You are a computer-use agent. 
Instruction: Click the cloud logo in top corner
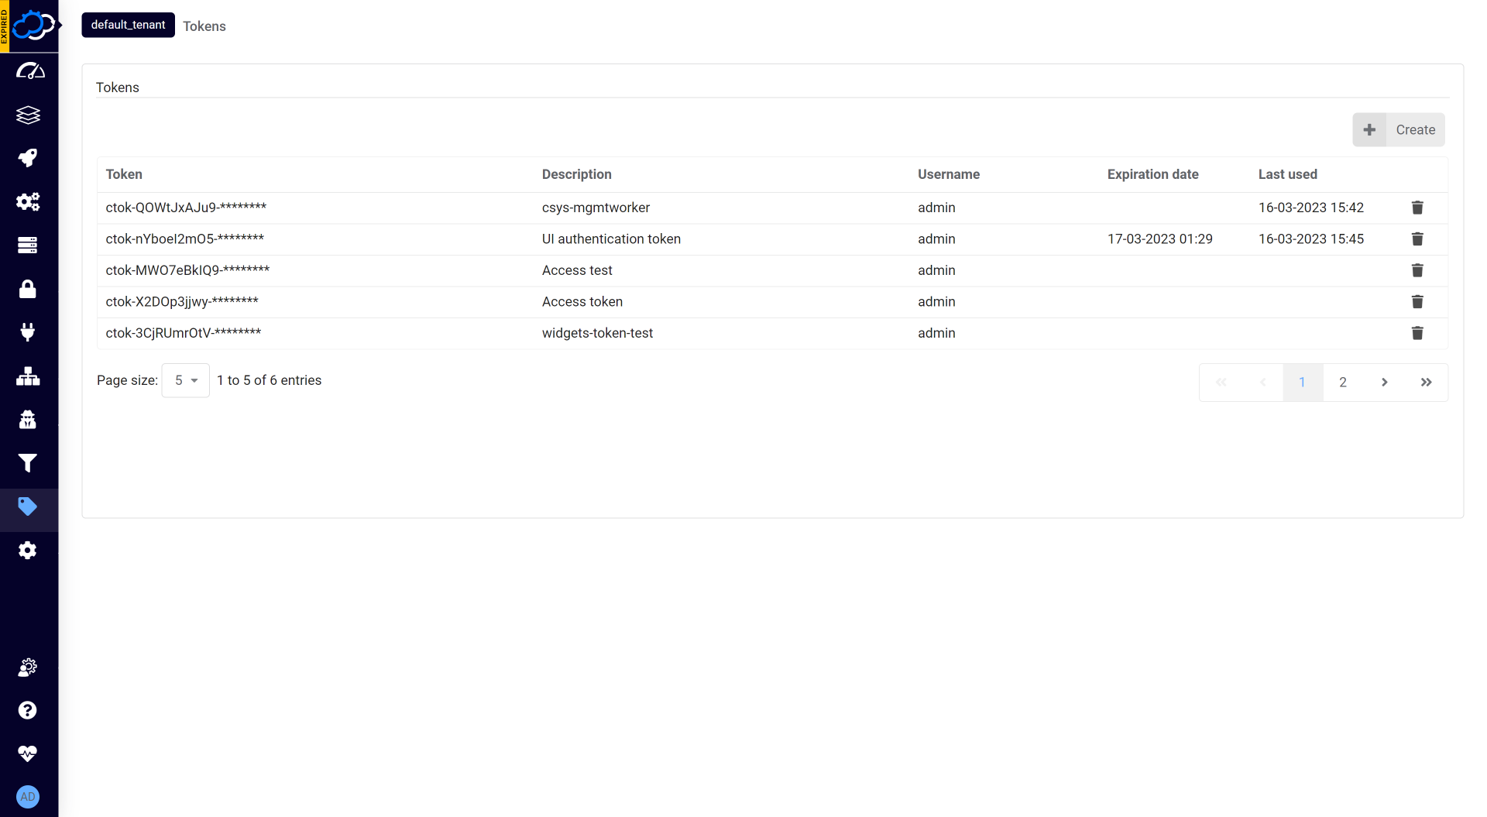coord(34,25)
